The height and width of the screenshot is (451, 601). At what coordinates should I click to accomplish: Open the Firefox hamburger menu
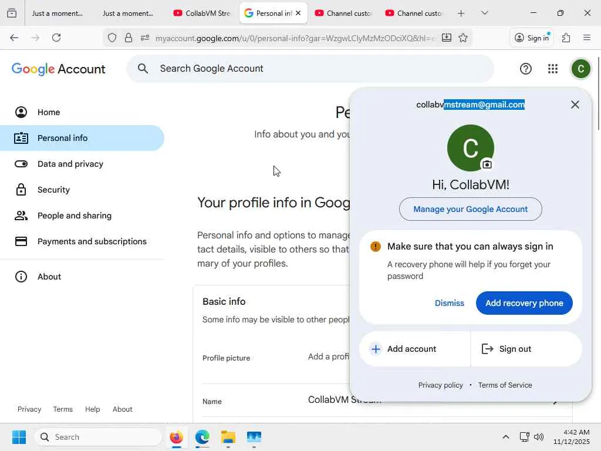(x=587, y=38)
